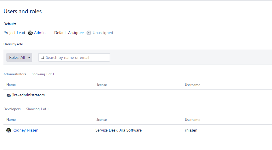The width and height of the screenshot is (272, 150).
Task: Click License column header in Developers table
Action: coord(101,120)
